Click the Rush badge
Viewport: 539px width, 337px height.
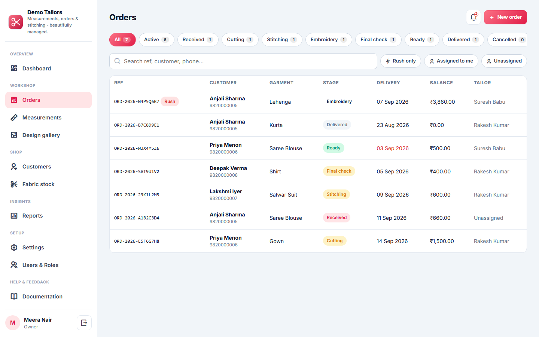(170, 101)
